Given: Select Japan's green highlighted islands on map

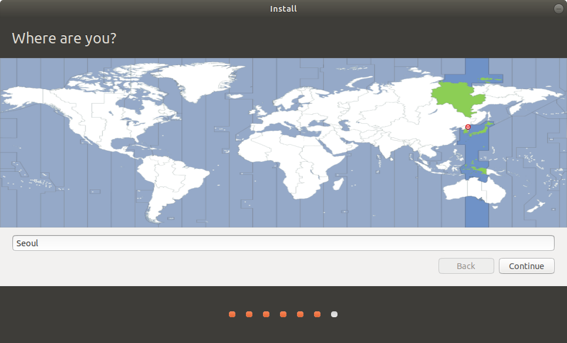Looking at the screenshot, I should [482, 128].
